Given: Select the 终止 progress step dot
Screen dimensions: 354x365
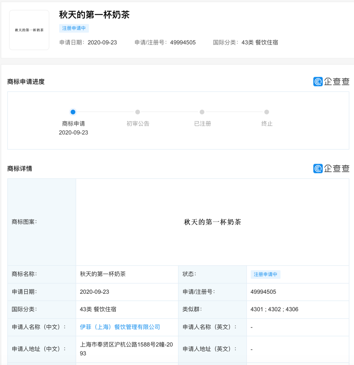Looking at the screenshot, I should pyautogui.click(x=267, y=112).
